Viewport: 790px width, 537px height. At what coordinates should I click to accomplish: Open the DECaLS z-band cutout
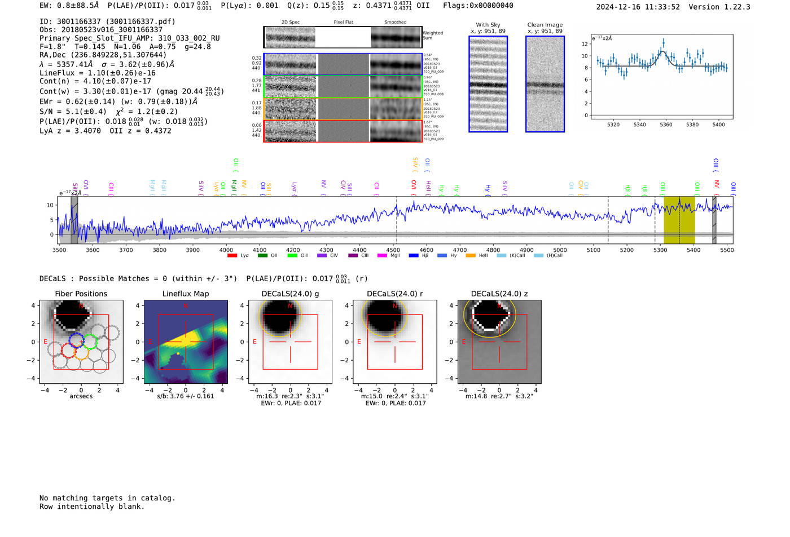coord(499,341)
